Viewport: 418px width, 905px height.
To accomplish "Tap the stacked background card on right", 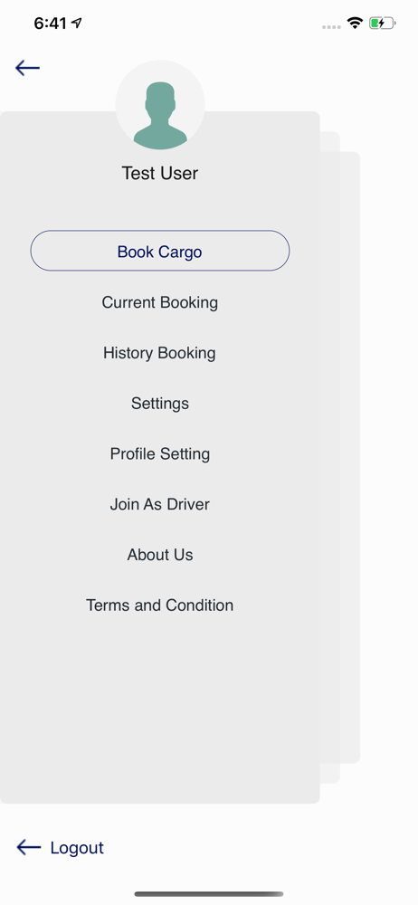I will 350,457.
